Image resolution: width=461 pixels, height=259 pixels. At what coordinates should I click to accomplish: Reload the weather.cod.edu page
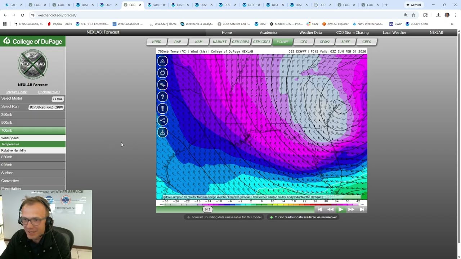pos(22,15)
